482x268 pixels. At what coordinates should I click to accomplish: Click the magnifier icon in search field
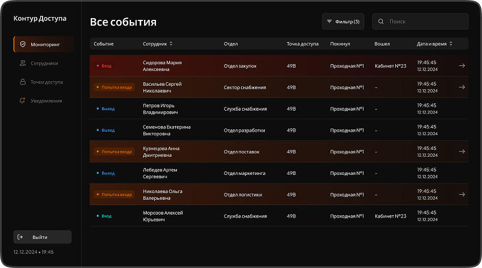[x=381, y=22]
